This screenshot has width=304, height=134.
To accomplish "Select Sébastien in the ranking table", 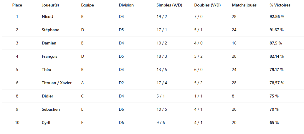I will pyautogui.click(x=51, y=109).
